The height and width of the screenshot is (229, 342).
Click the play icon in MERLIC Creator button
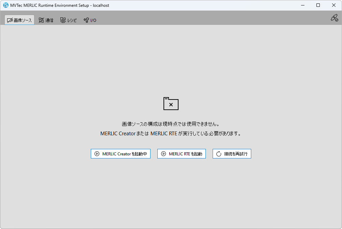(x=97, y=154)
